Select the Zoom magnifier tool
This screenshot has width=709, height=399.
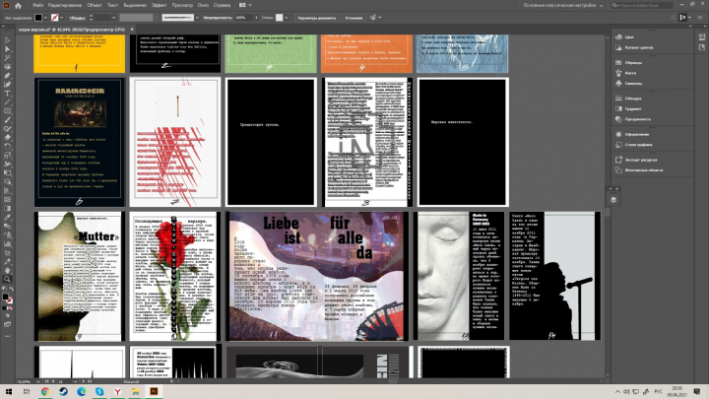click(7, 279)
